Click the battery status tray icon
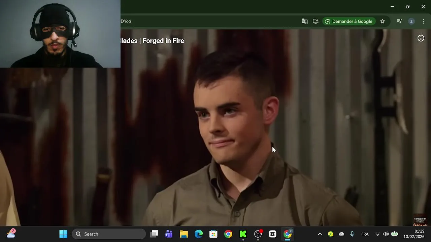The image size is (431, 242). click(395, 234)
